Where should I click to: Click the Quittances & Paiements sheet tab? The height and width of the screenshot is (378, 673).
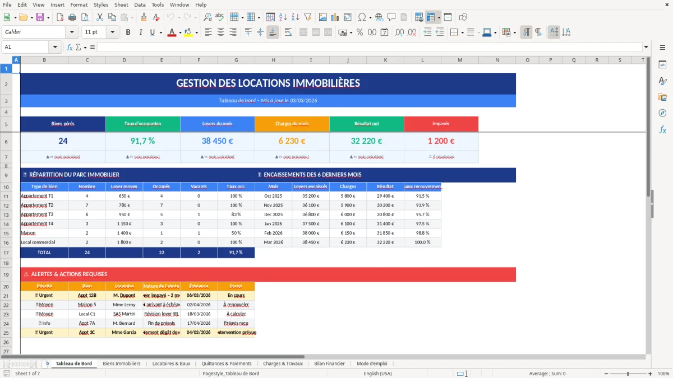click(227, 363)
